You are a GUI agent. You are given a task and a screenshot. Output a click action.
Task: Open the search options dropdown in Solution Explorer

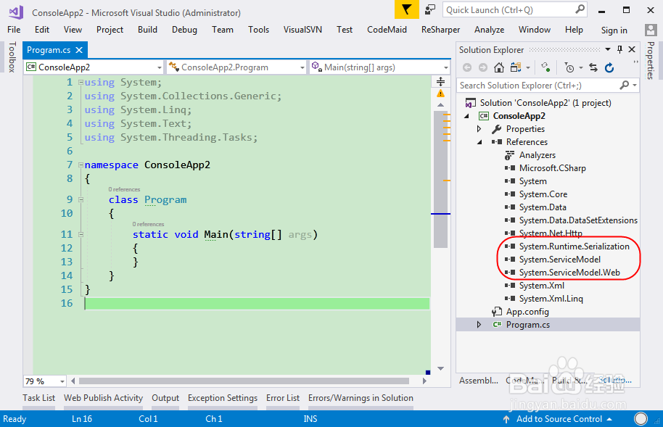click(634, 86)
